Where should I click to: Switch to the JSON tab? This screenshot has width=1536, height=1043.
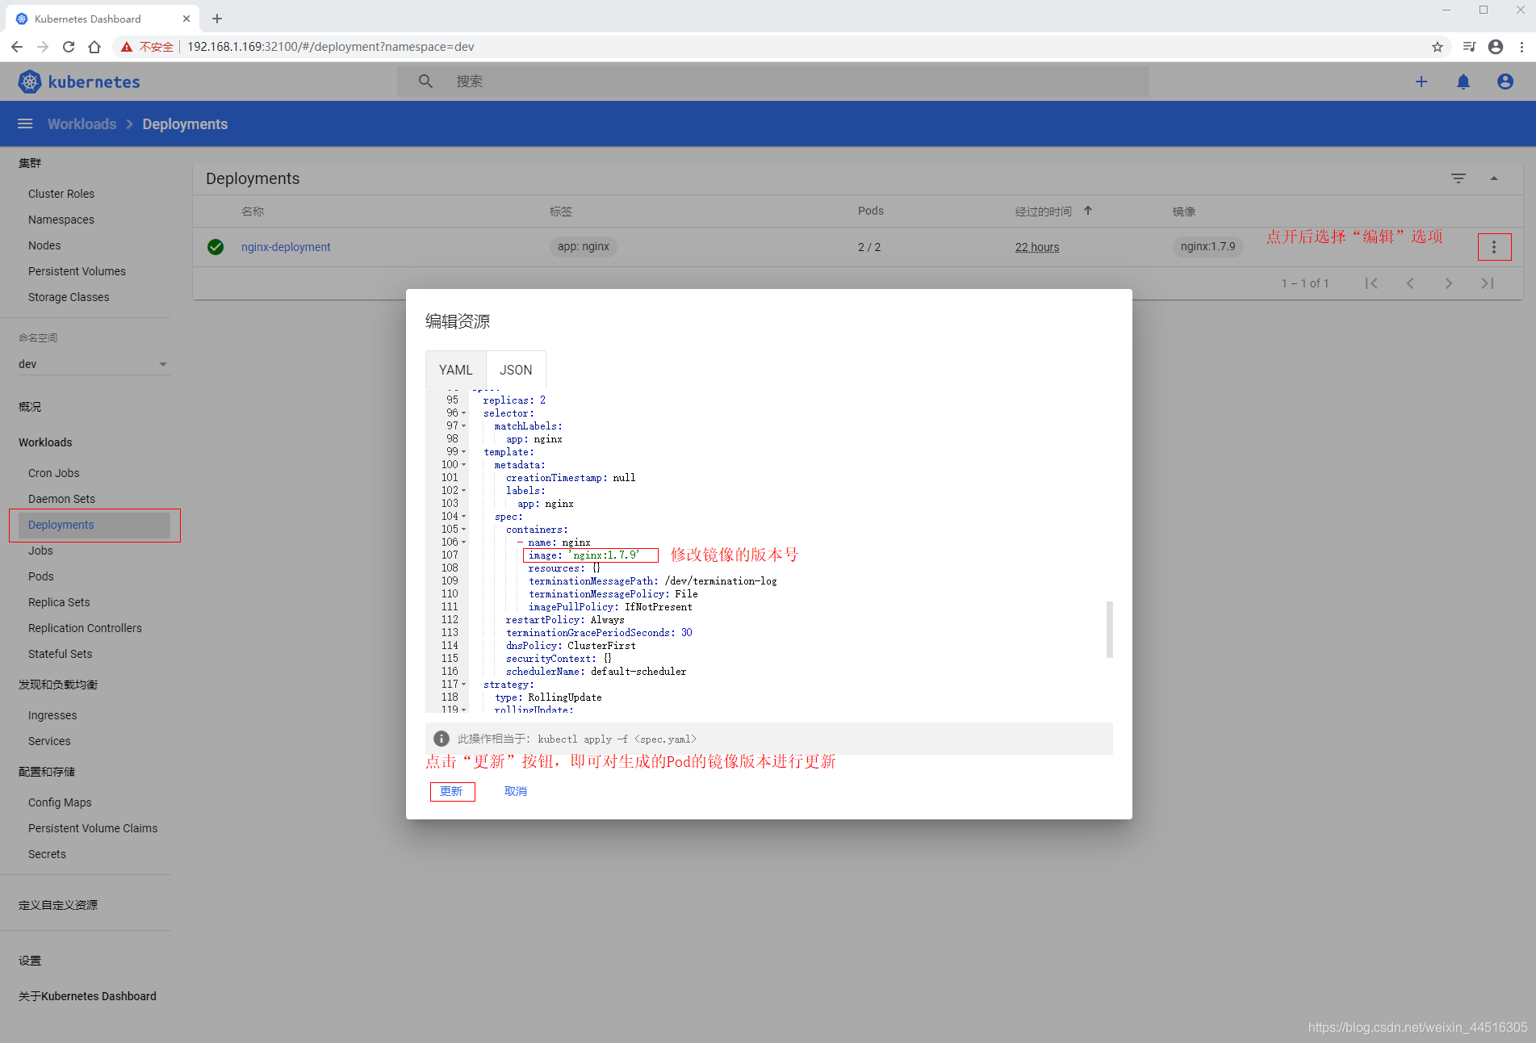click(516, 370)
